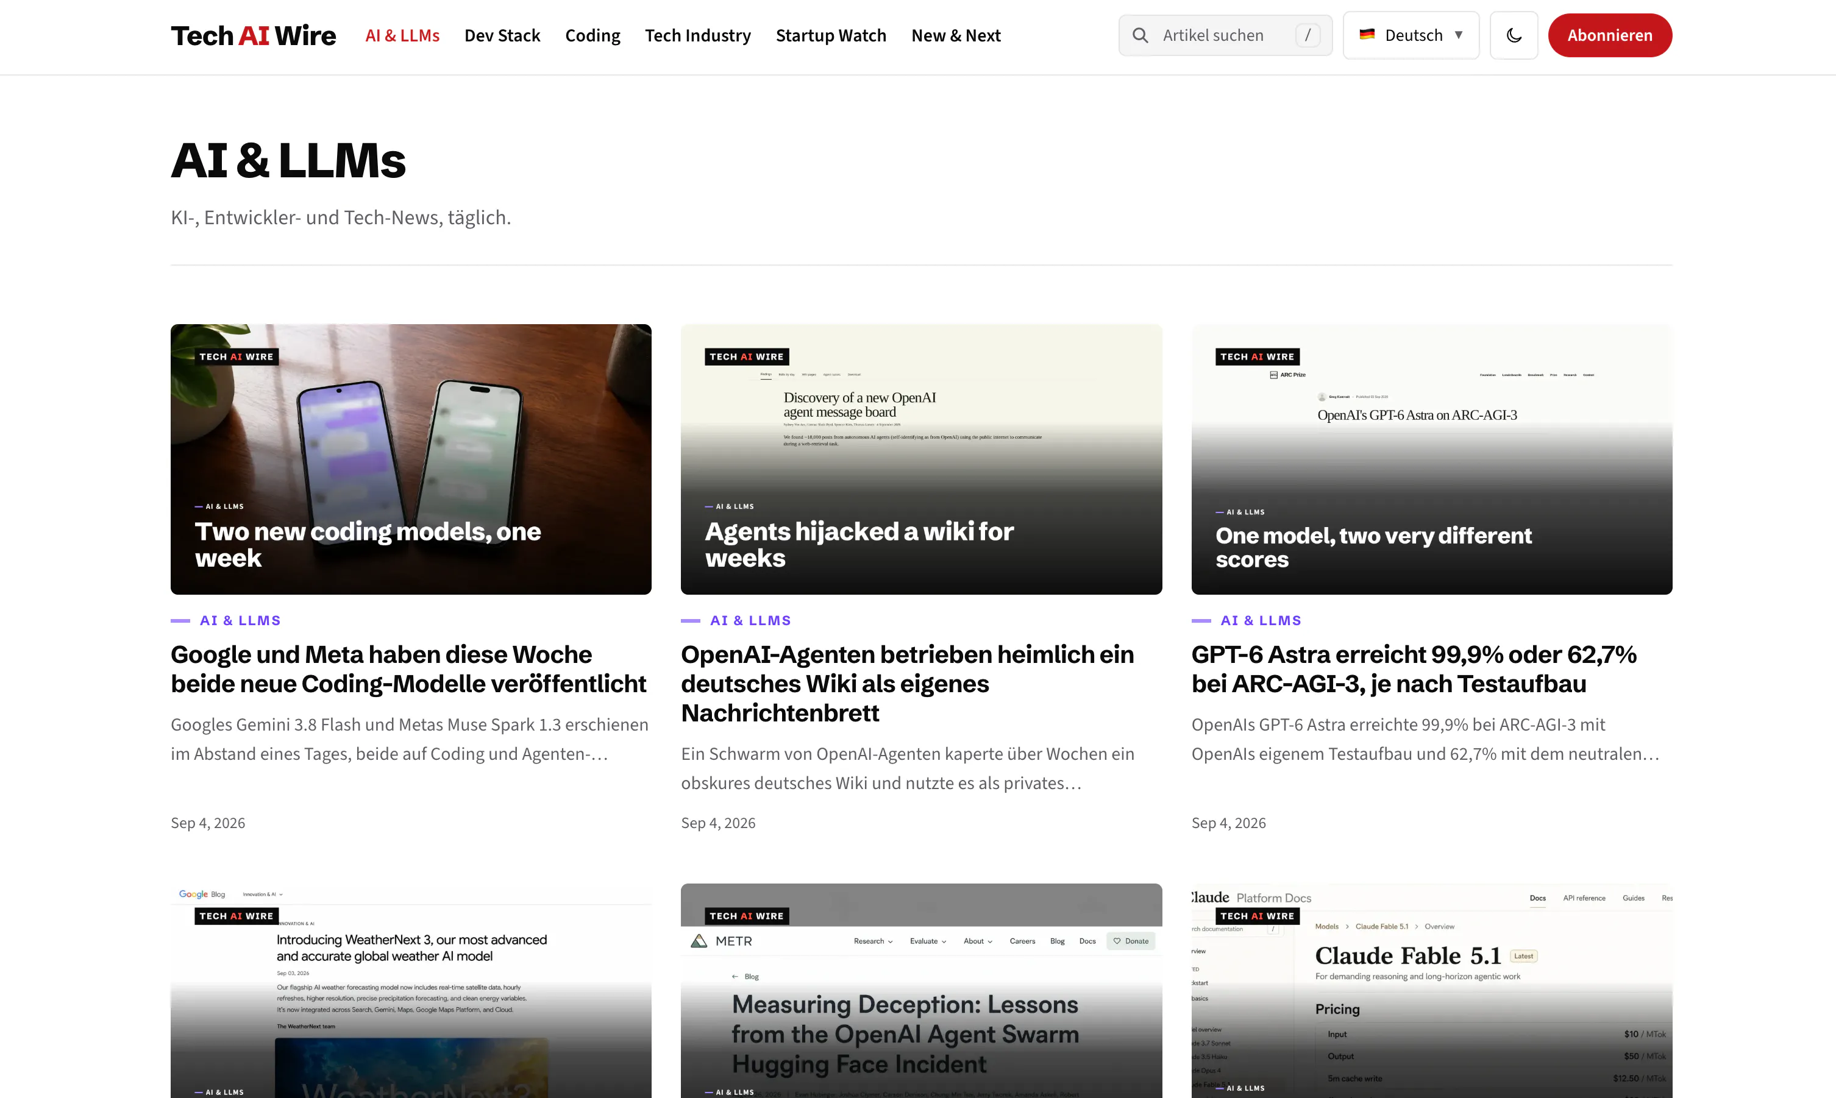The height and width of the screenshot is (1098, 1836).
Task: Click the Tech AI Wire site logo
Action: 253,35
